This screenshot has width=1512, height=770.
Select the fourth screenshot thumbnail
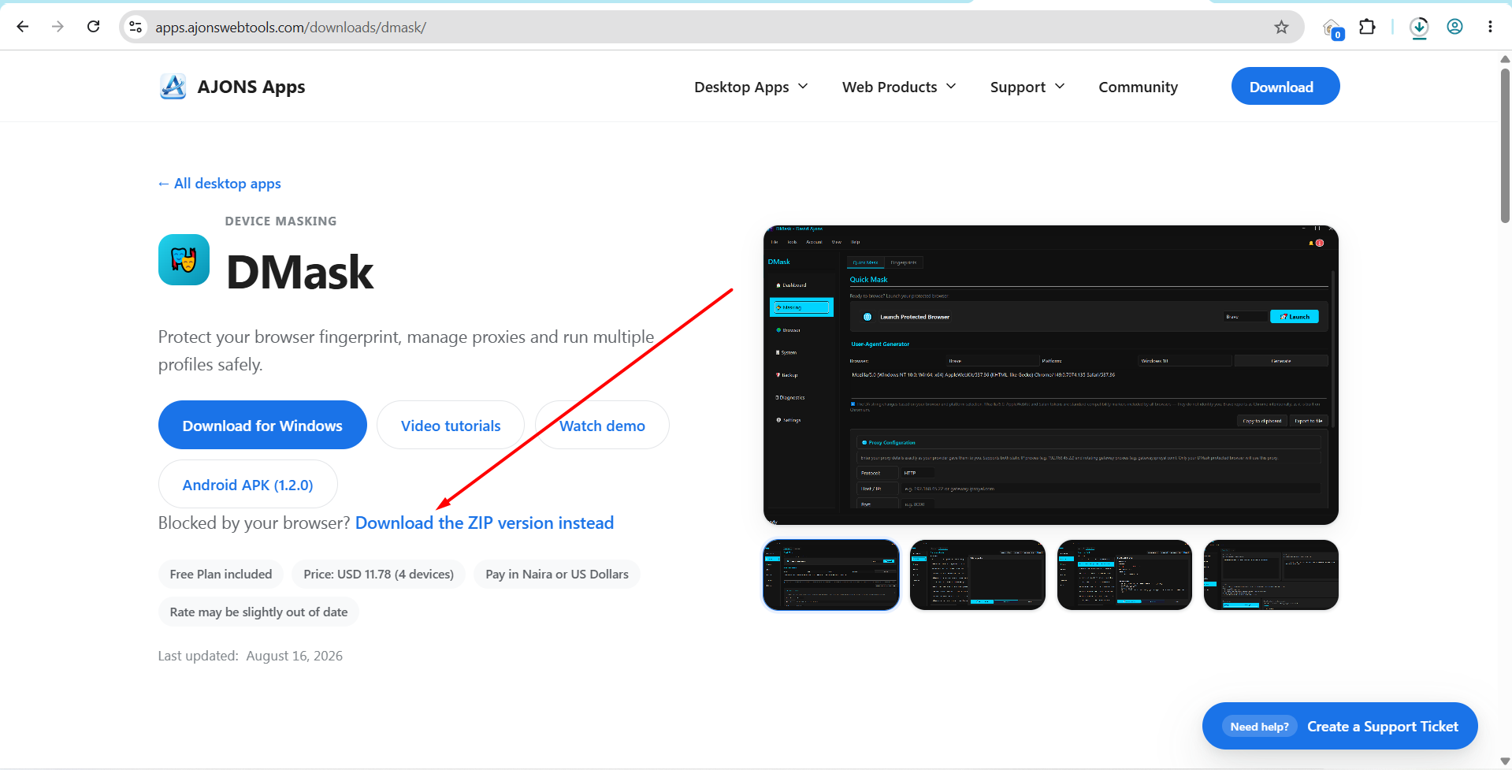click(x=1271, y=575)
